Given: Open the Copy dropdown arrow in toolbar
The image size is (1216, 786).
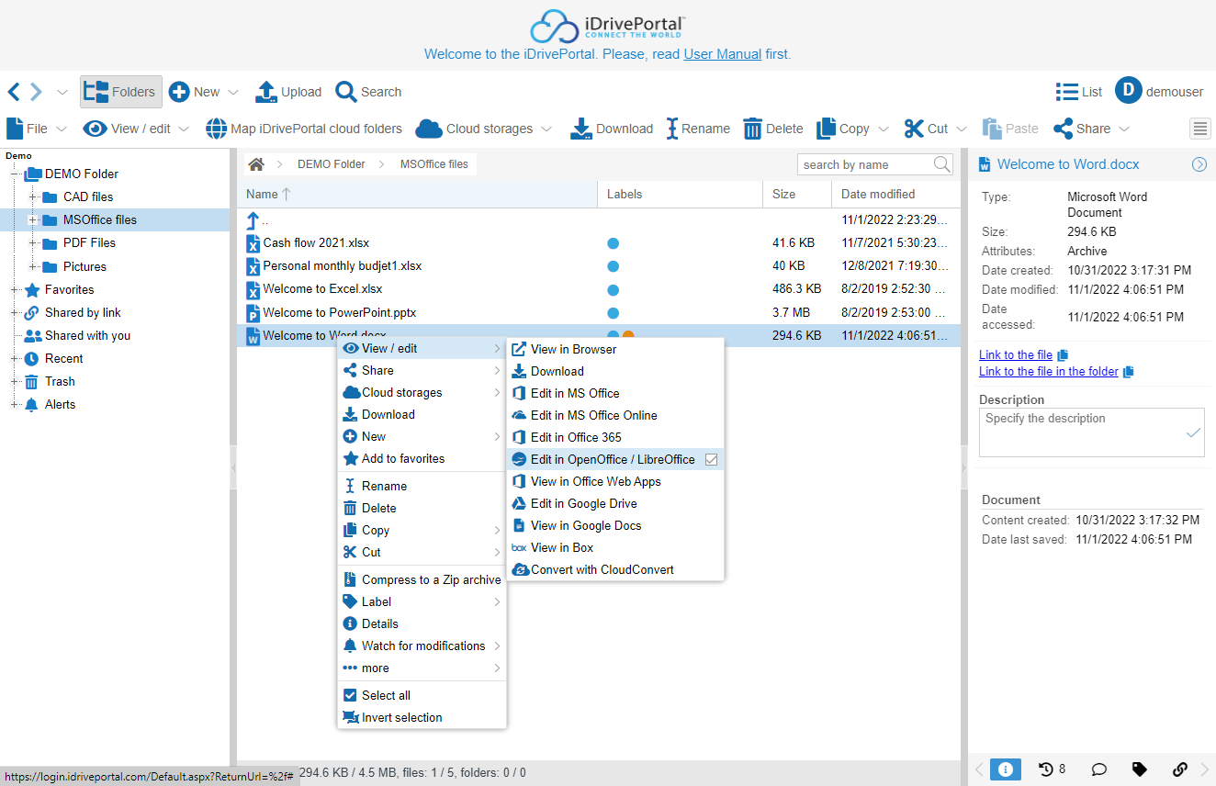Looking at the screenshot, I should click(x=884, y=129).
